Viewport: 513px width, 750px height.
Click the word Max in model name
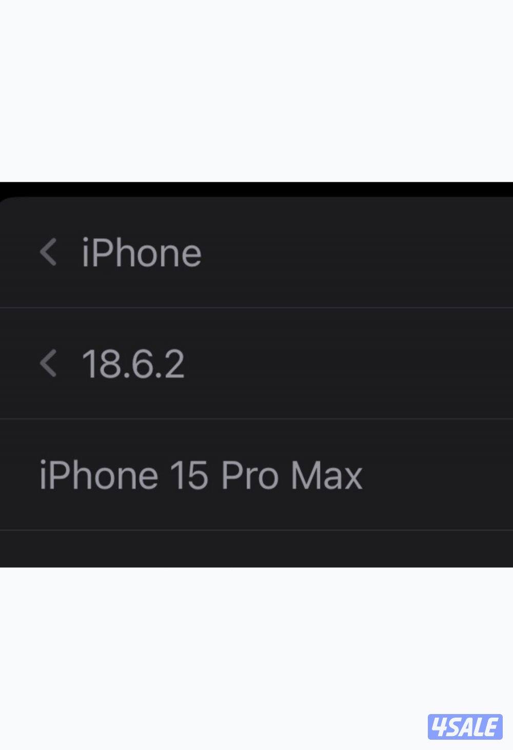[327, 475]
